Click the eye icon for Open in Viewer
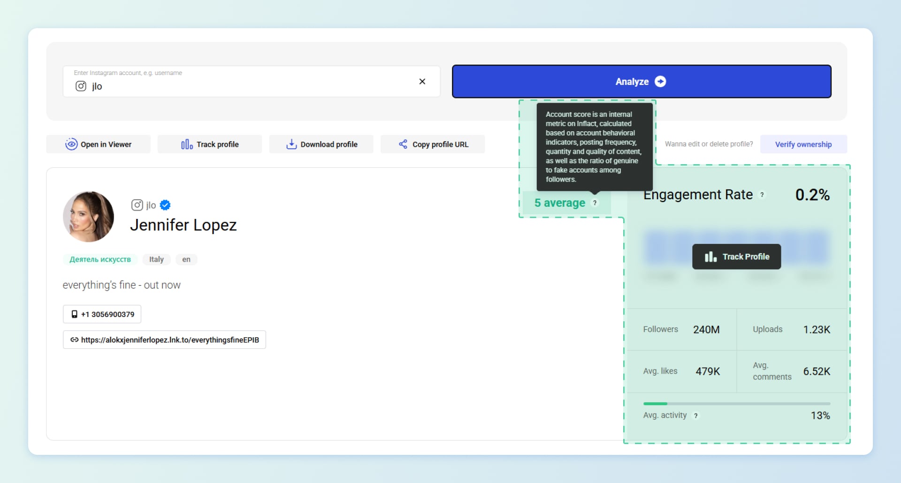The image size is (901, 483). click(x=71, y=144)
